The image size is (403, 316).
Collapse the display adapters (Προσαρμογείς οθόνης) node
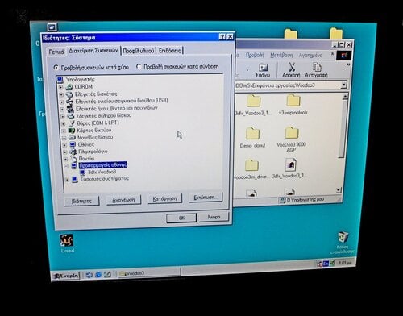pyautogui.click(x=66, y=166)
